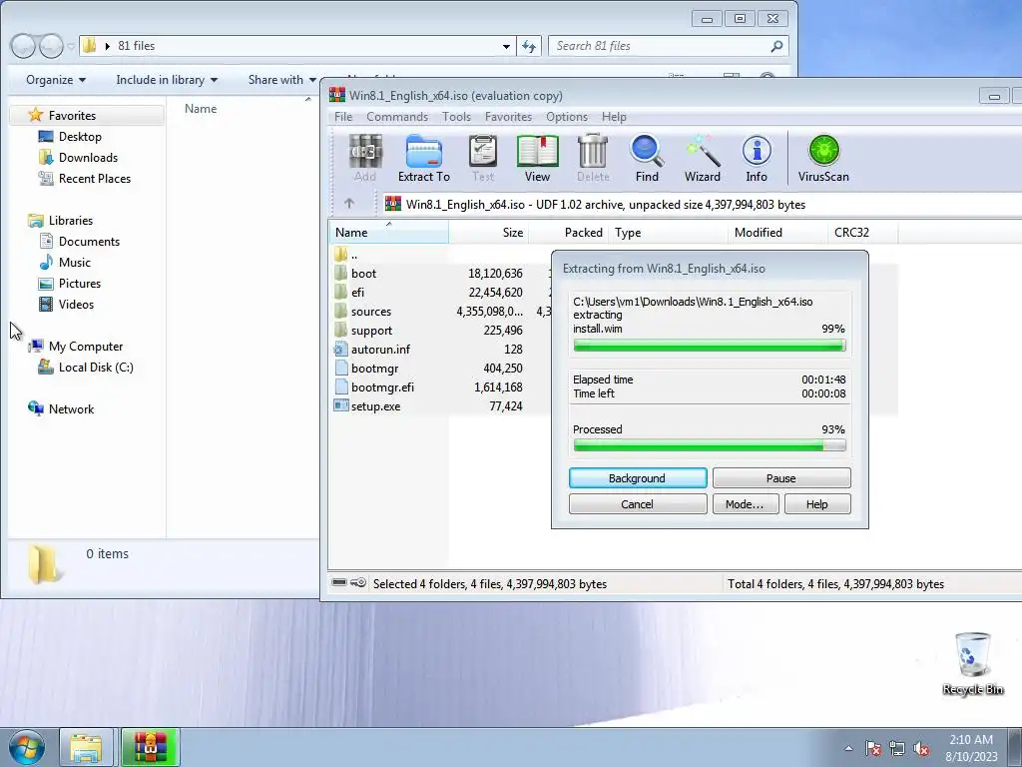Expand the Explorer address bar dropdown
This screenshot has height=767, width=1022.
tap(506, 46)
